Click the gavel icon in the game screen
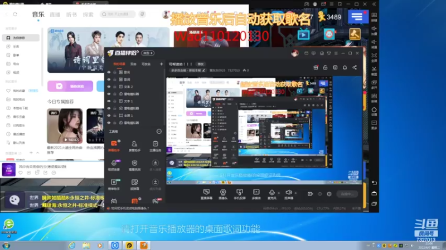Viewport: 446px width, 250px height. tap(355, 34)
